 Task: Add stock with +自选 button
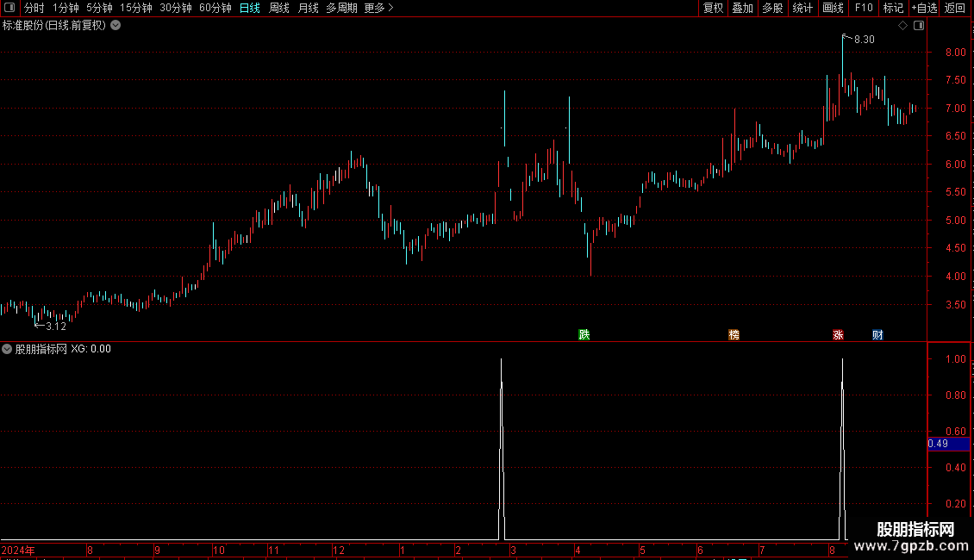(x=924, y=8)
